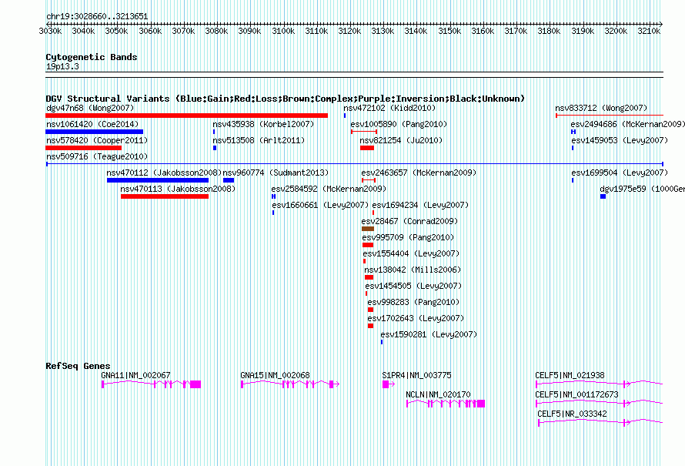The width and height of the screenshot is (685, 466).
Task: Select the S1PR4 gene exon block
Action: [386, 384]
